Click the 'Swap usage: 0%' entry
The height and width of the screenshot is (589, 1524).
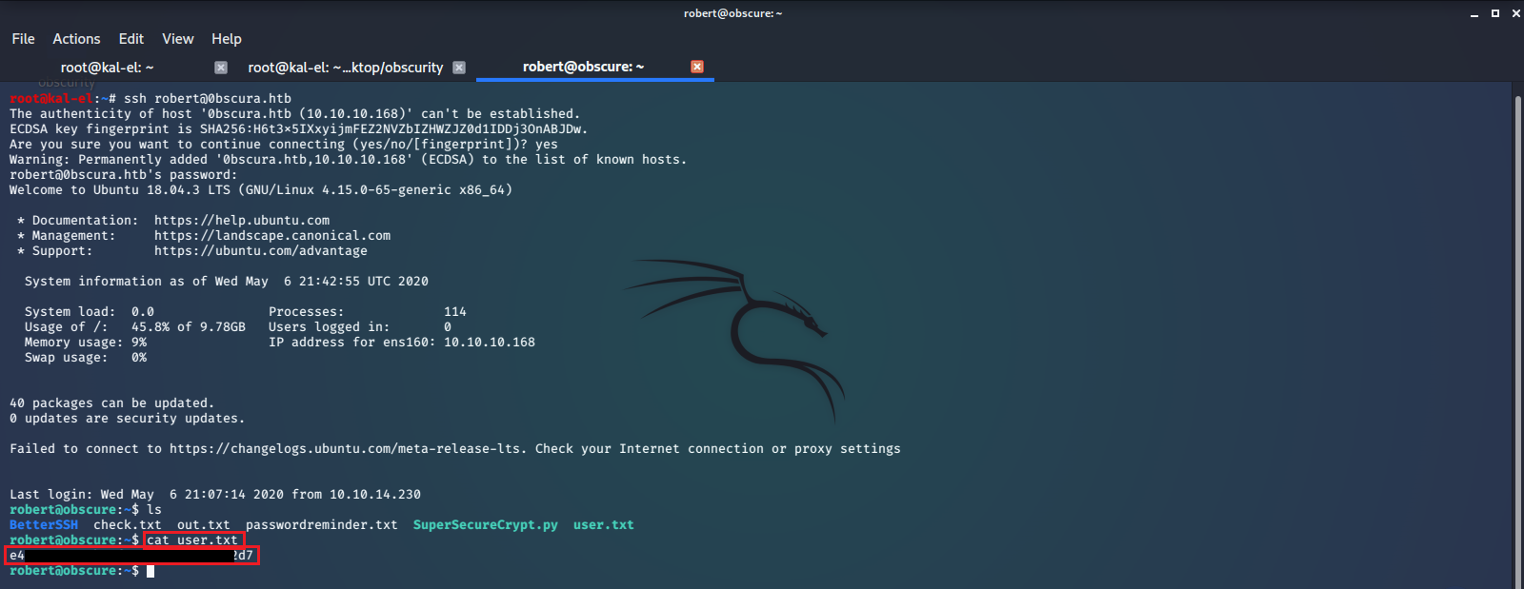[x=86, y=358]
